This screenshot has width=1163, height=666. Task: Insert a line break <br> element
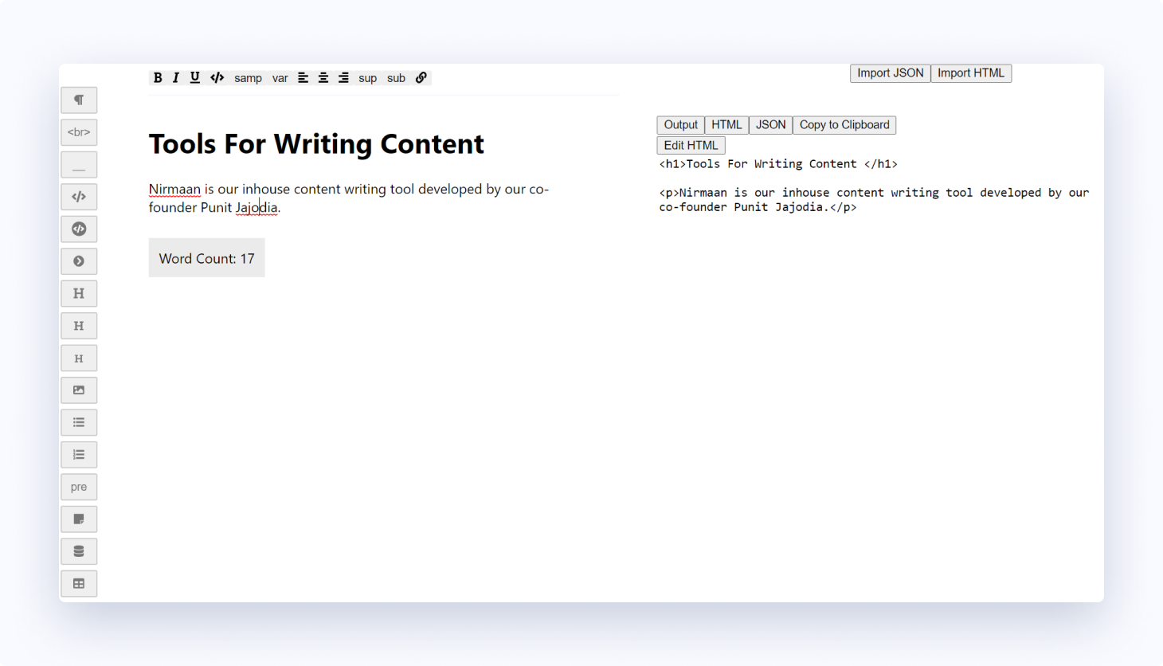(x=79, y=131)
